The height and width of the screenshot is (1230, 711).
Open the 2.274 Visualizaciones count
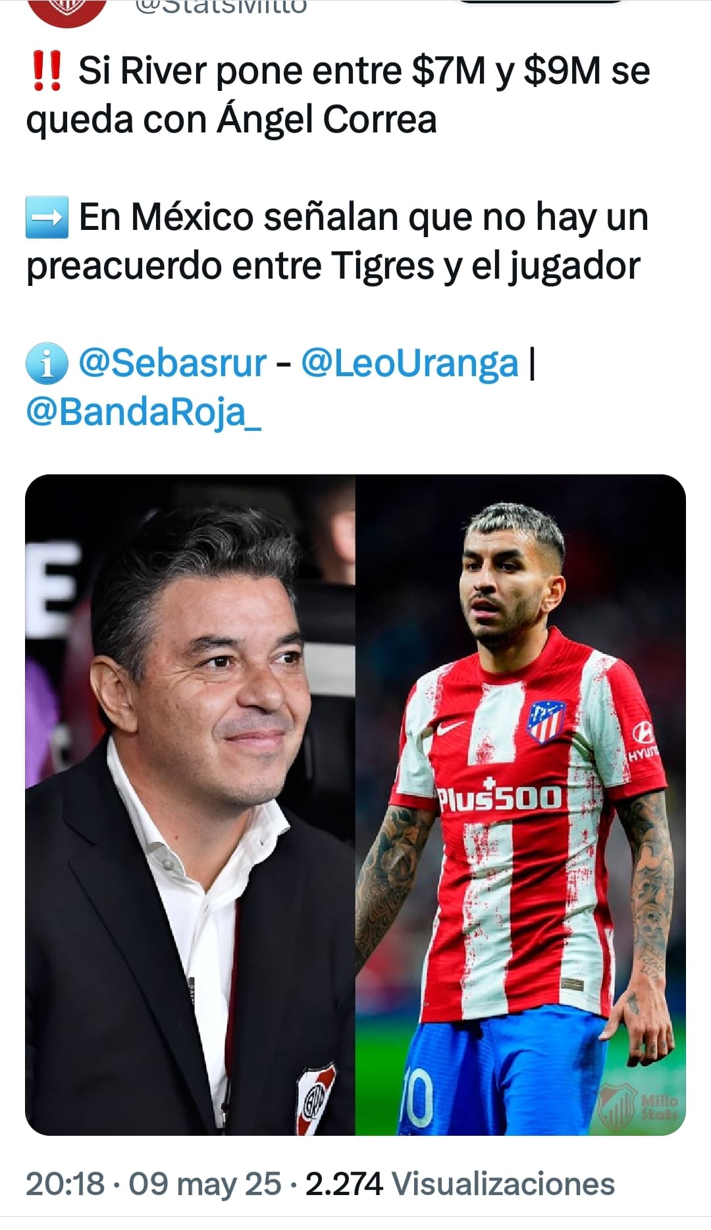point(460,1183)
